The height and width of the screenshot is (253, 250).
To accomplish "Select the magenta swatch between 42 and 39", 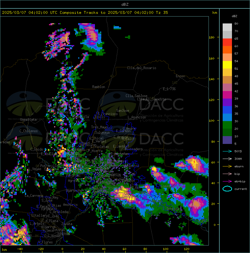I will 227,95.
